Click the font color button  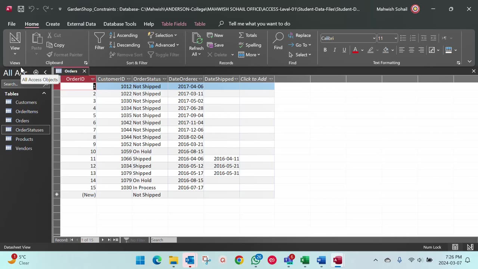(x=355, y=50)
